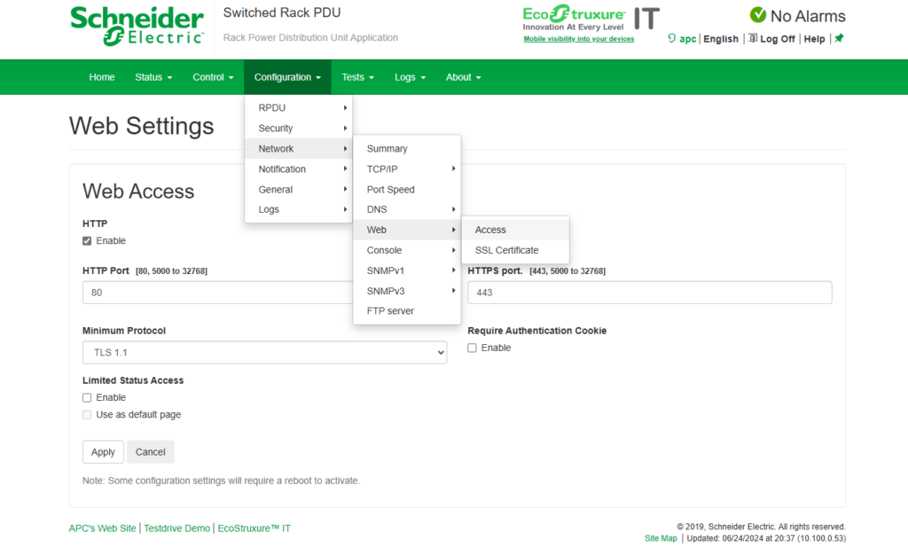This screenshot has height=548, width=908.
Task: Enable Require Authentication Cookie
Action: click(472, 348)
